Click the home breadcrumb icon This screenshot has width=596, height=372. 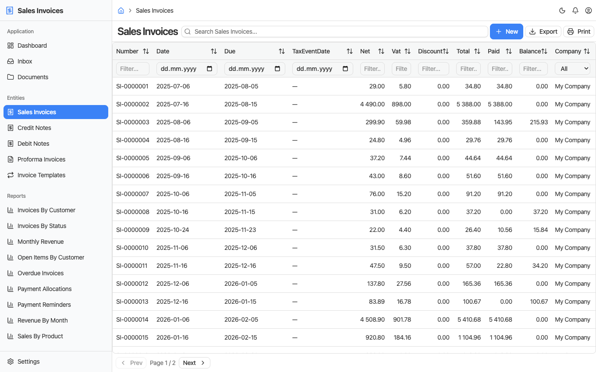coord(121,11)
